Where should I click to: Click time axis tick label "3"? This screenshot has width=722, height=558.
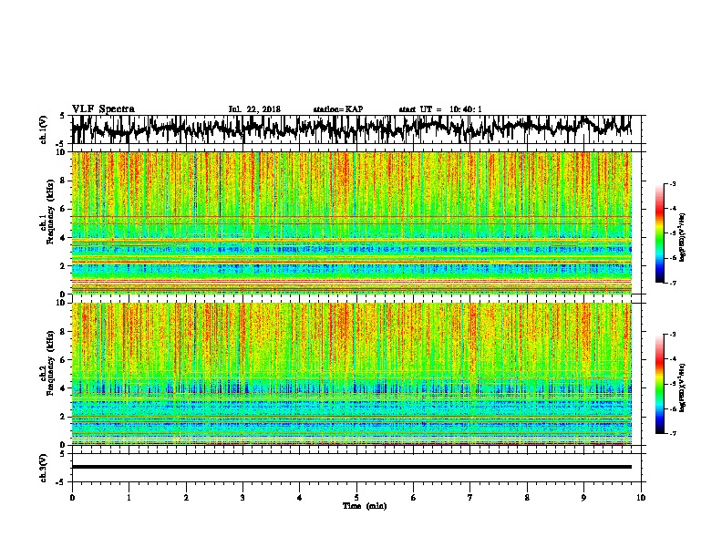(x=242, y=498)
